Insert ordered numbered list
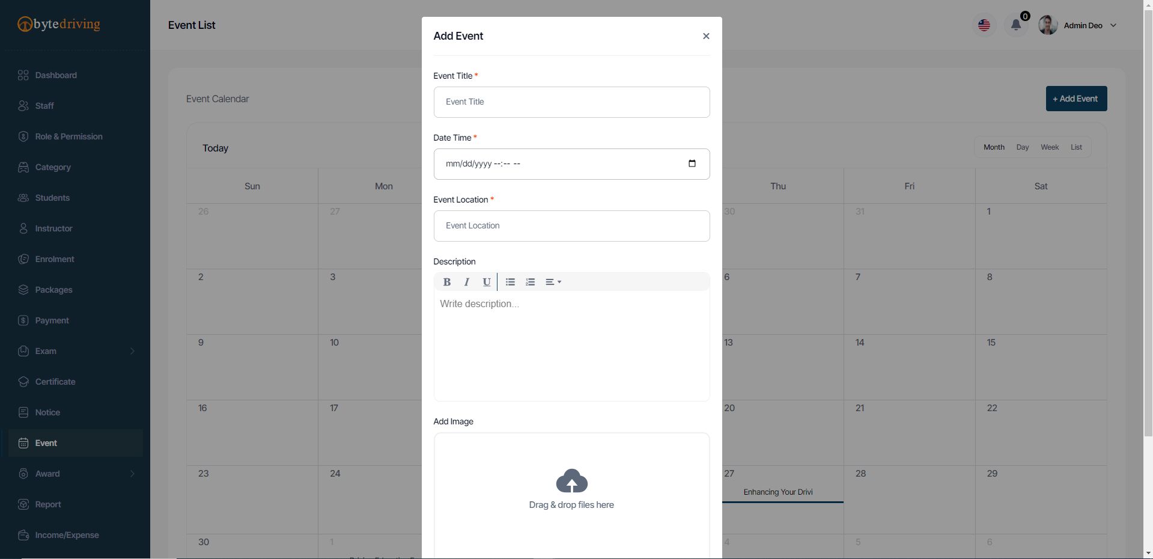Image resolution: width=1153 pixels, height=559 pixels. (x=530, y=282)
